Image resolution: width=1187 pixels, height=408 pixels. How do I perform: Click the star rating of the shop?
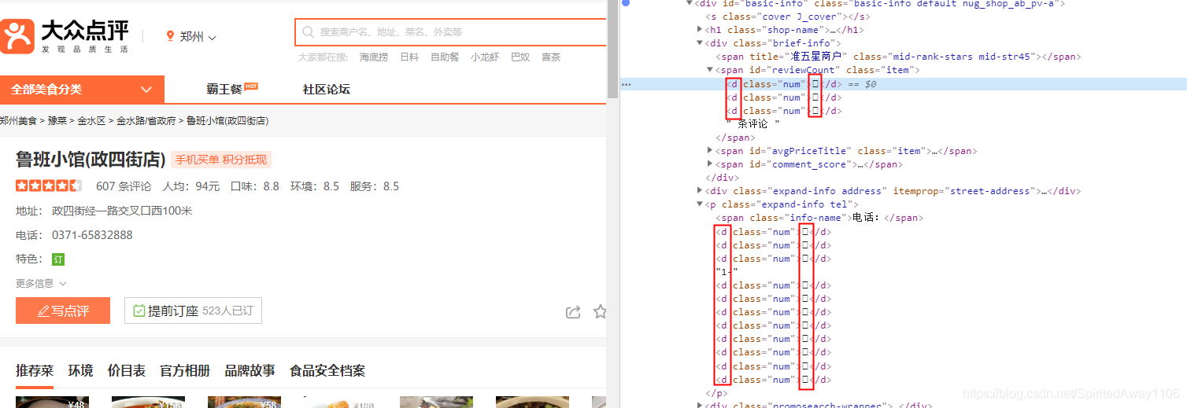49,186
